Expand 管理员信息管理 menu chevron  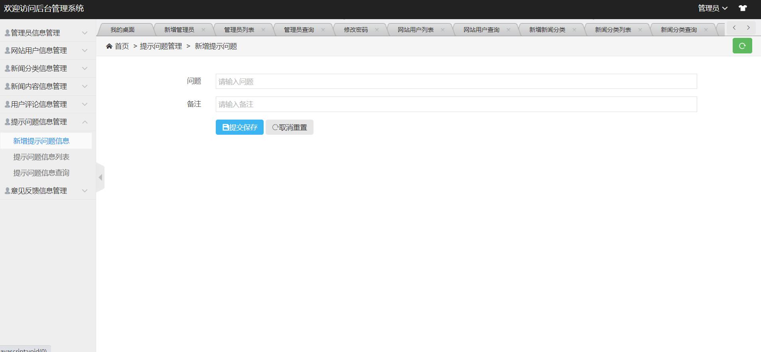85,33
